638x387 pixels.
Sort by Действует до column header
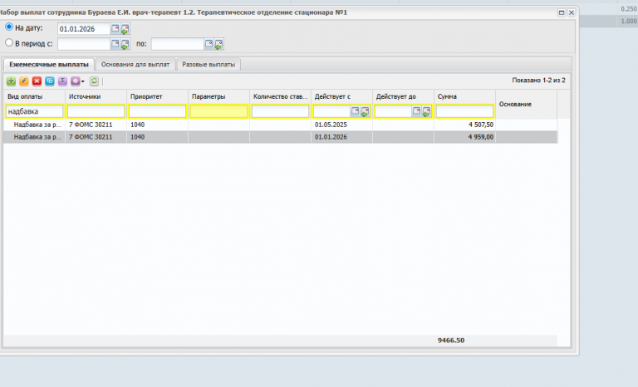click(x=403, y=97)
